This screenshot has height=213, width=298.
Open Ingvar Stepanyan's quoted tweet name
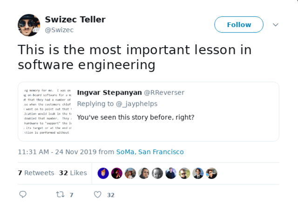pos(109,93)
